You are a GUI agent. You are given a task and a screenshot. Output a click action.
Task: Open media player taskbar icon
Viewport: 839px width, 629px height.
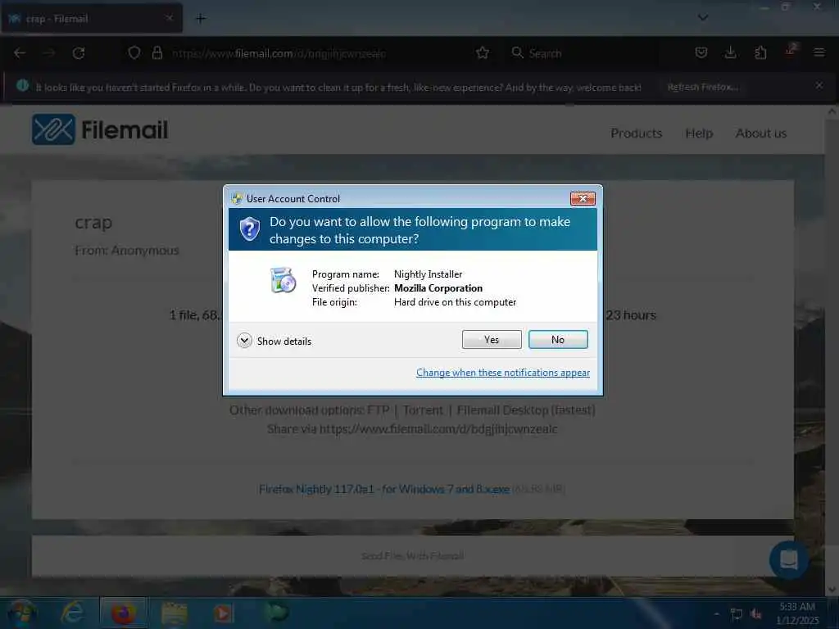[x=224, y=613]
